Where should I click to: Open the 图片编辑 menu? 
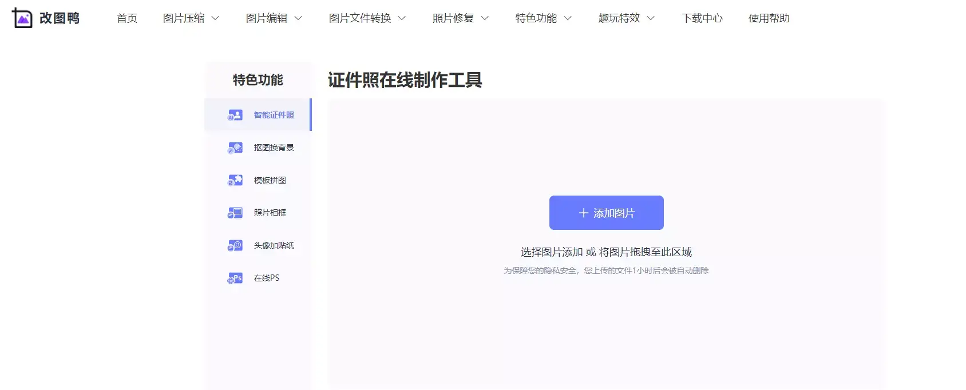[267, 18]
